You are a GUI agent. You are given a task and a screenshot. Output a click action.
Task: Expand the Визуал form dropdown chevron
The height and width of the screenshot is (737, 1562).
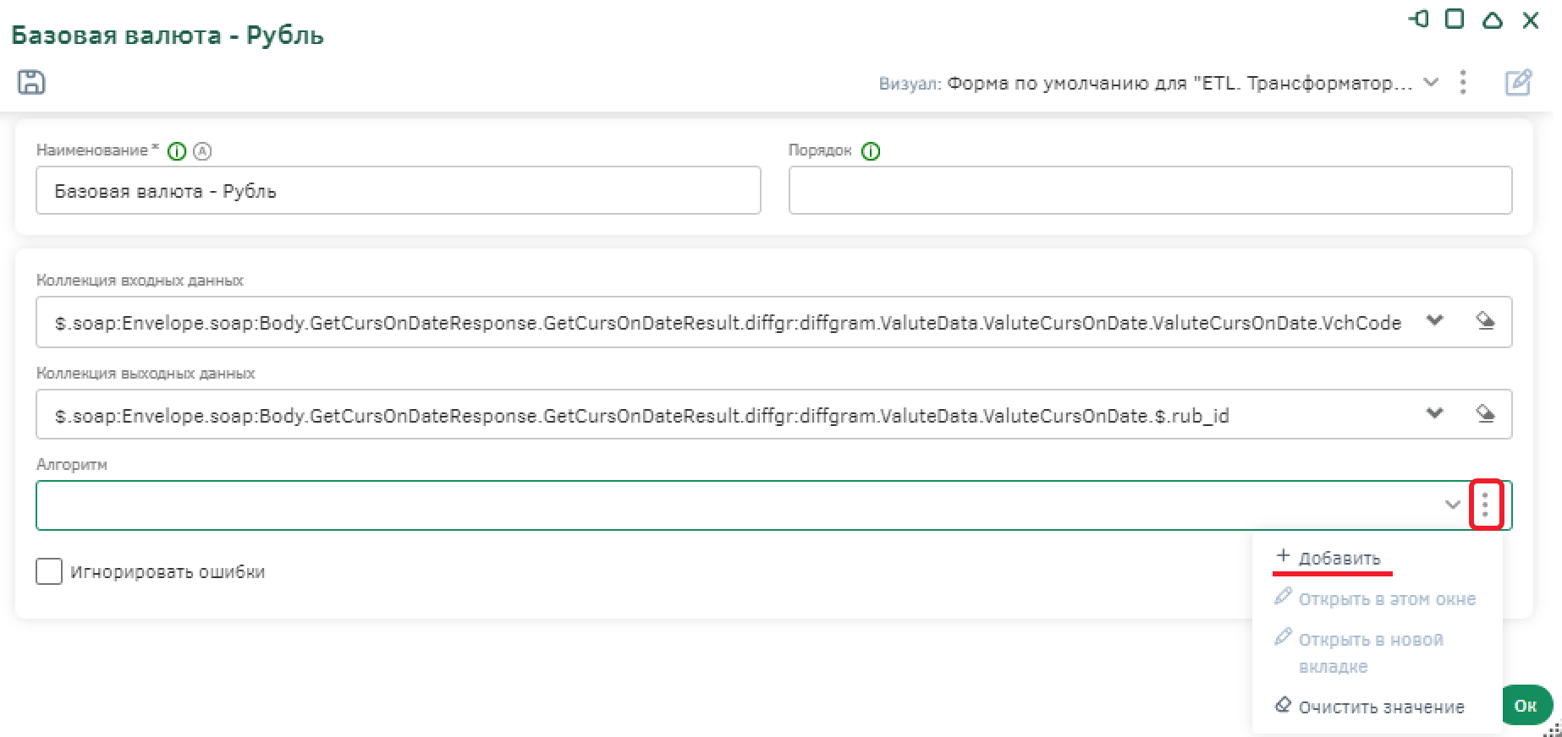point(1431,82)
